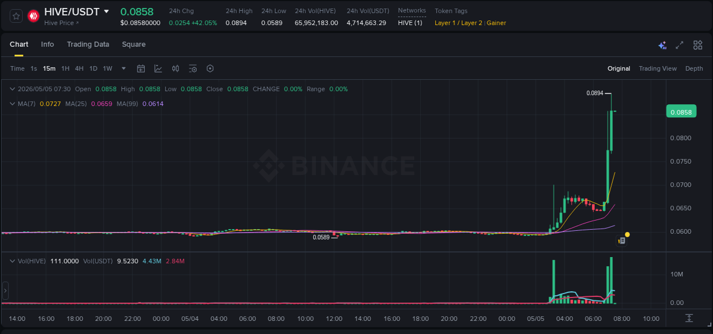Click the 0.0800 price axis label

click(681, 138)
